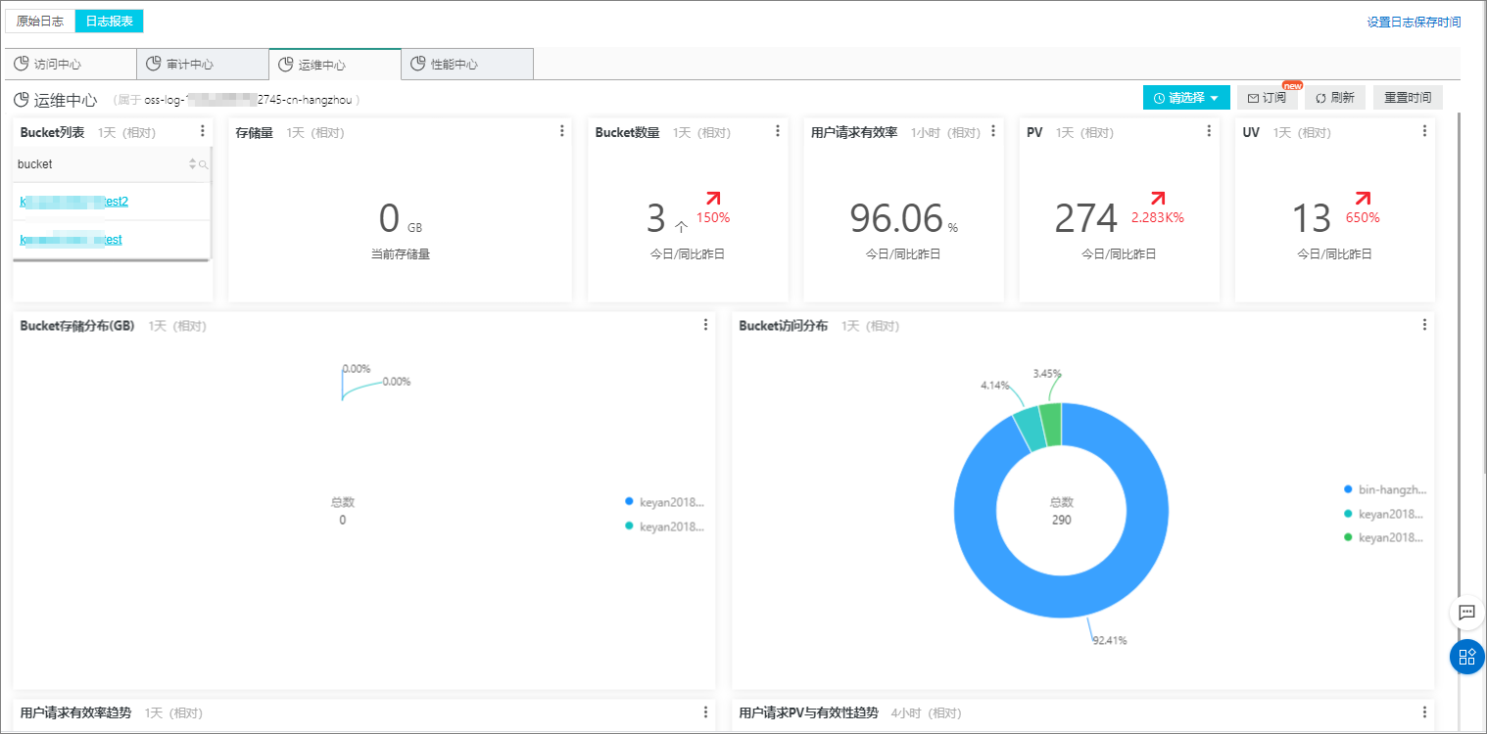This screenshot has height=734, width=1487.
Task: Open the 存储量 panel more-options menu
Action: pyautogui.click(x=561, y=131)
